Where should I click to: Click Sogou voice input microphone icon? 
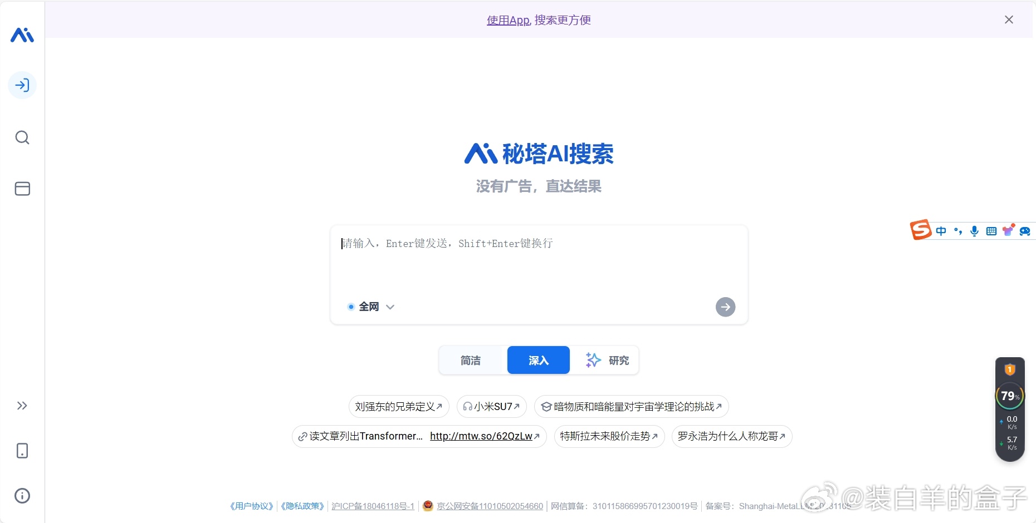pyautogui.click(x=974, y=231)
